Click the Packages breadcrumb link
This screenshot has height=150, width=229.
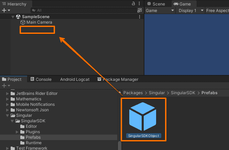coord(133,93)
